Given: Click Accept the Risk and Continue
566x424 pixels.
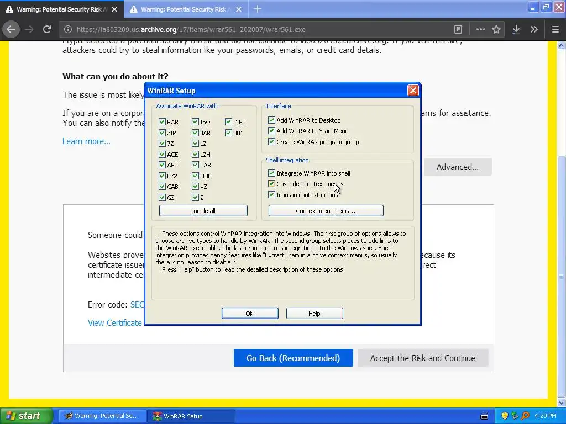Looking at the screenshot, I should tap(423, 358).
